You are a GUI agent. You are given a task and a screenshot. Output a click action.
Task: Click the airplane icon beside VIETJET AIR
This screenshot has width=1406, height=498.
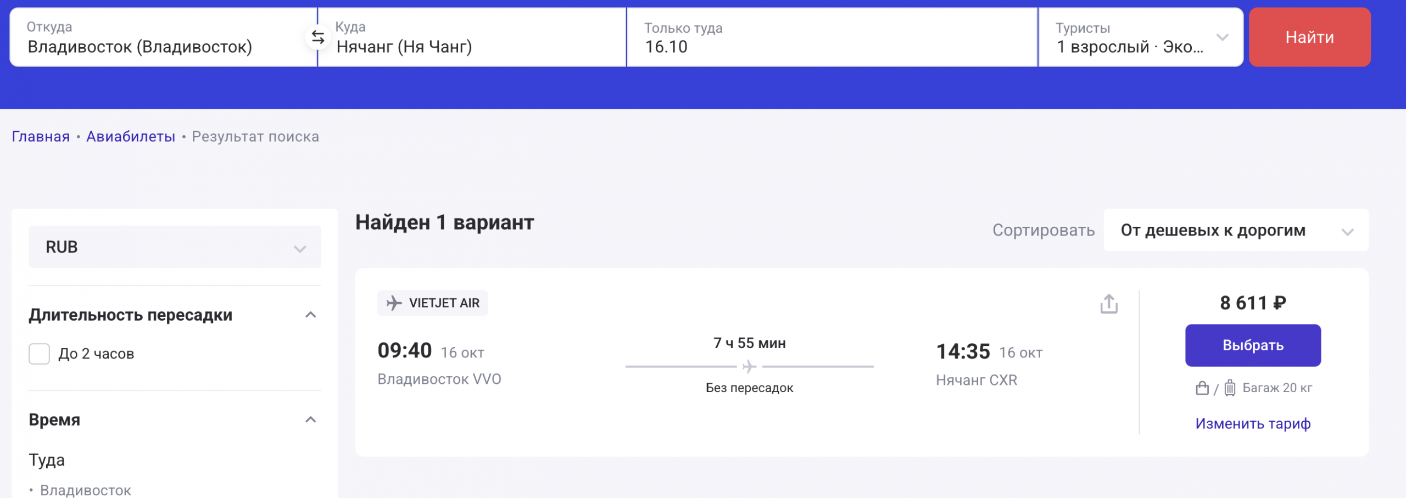point(394,303)
